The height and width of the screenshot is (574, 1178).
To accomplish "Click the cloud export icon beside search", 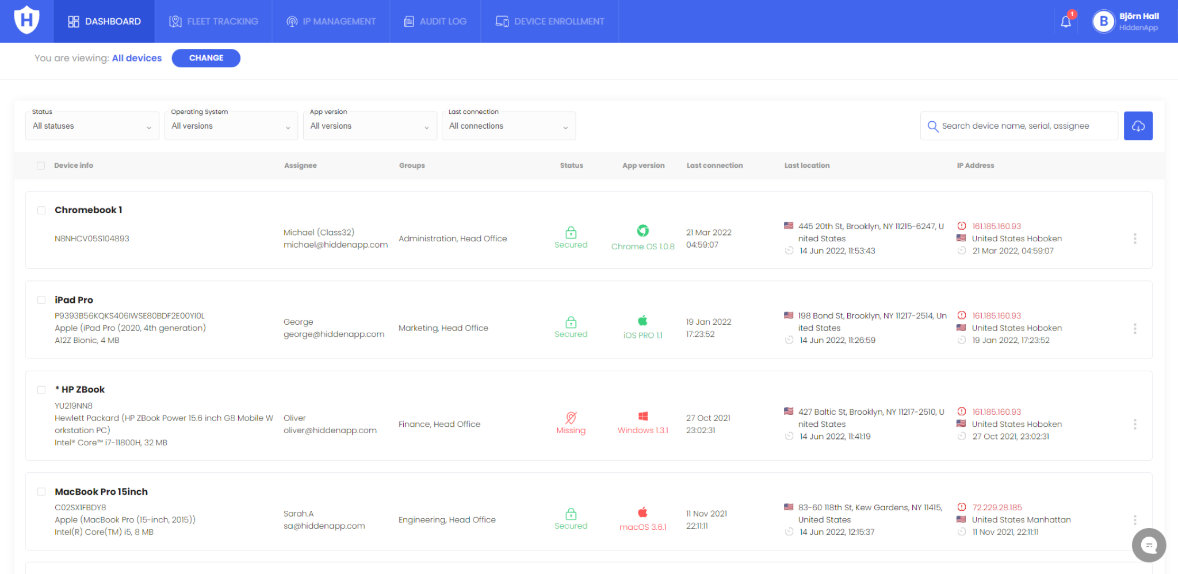I will coord(1138,125).
